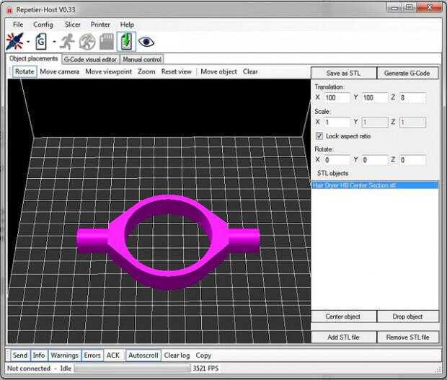Click the Kill job icon
Screen dimensions: 447x380
click(87, 42)
